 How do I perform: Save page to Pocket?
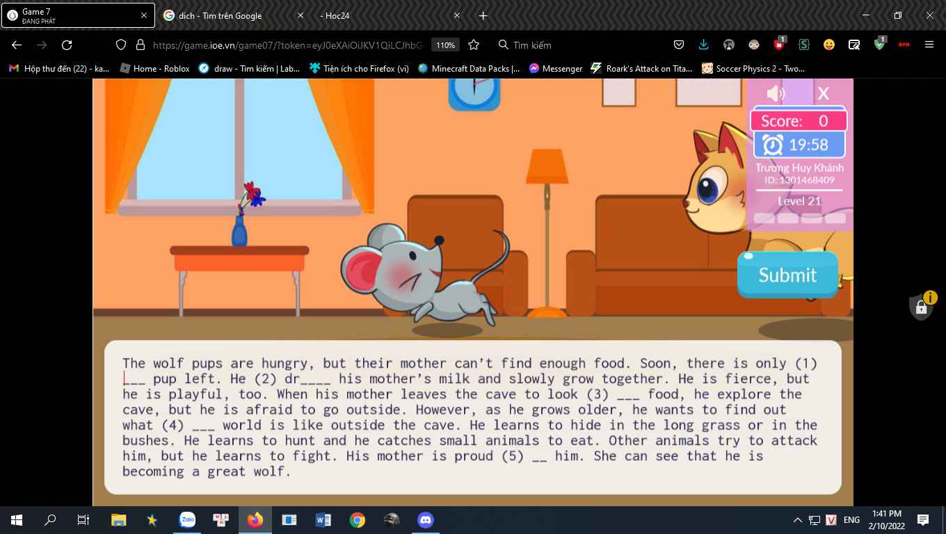coord(679,44)
